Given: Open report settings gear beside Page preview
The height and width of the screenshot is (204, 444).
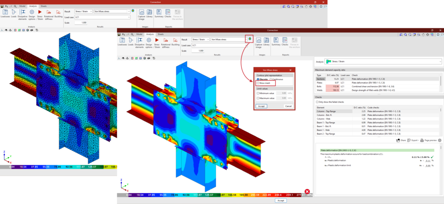Looking at the screenshot, I should pyautogui.click(x=440, y=140).
